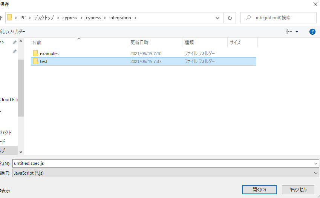320x198 pixels.
Task: Expand the view options dropdown arrow
Action: 297,32
